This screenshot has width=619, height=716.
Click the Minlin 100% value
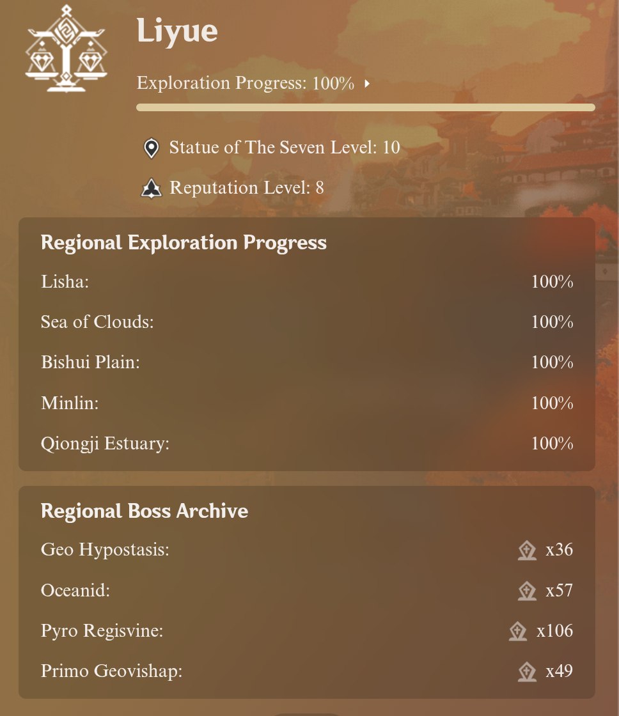coord(552,403)
